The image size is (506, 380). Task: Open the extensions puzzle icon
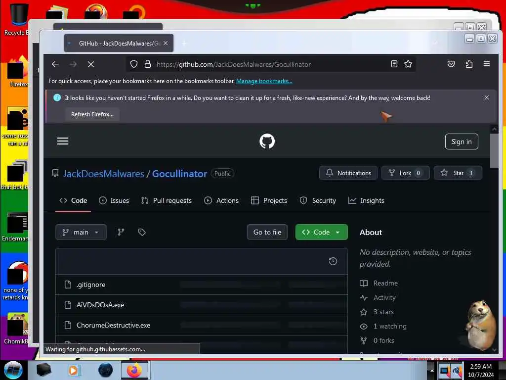[469, 64]
